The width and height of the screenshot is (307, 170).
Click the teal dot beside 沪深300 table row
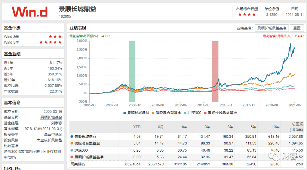coord(72,150)
